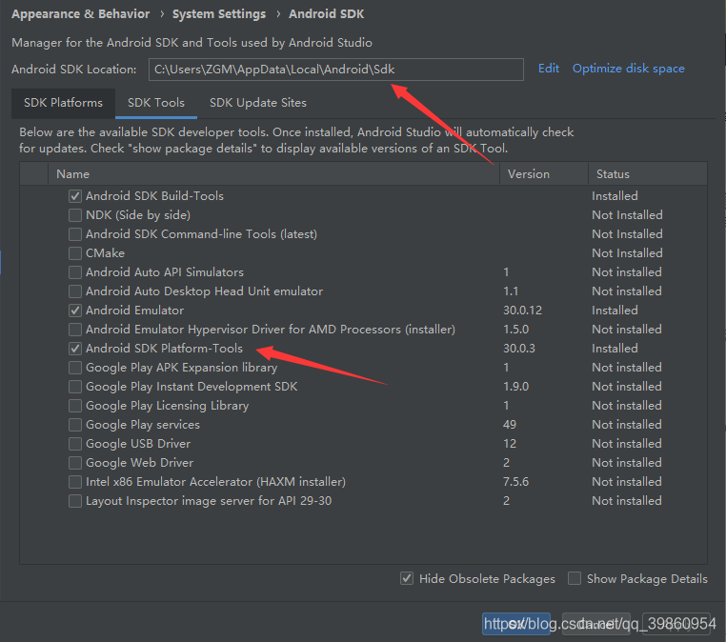Click Installed status of Android SDK Build-Tools
Image resolution: width=726 pixels, height=642 pixels.
coord(615,196)
